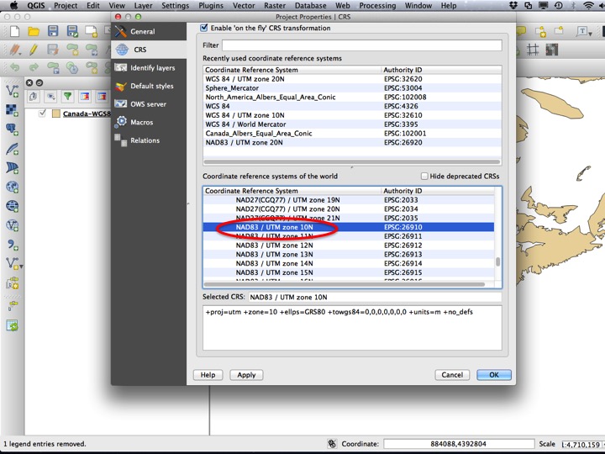Image resolution: width=605 pixels, height=454 pixels.
Task: Click the Cancel button
Action: click(x=452, y=375)
